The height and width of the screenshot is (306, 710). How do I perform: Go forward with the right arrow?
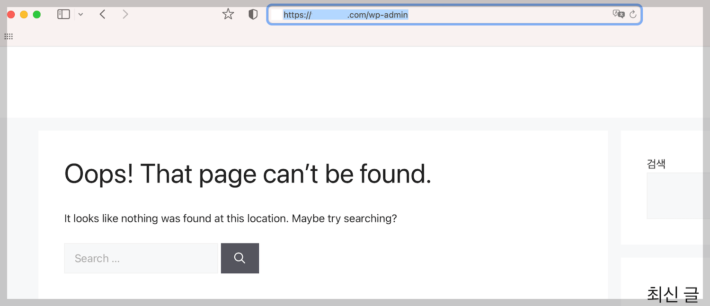click(125, 15)
